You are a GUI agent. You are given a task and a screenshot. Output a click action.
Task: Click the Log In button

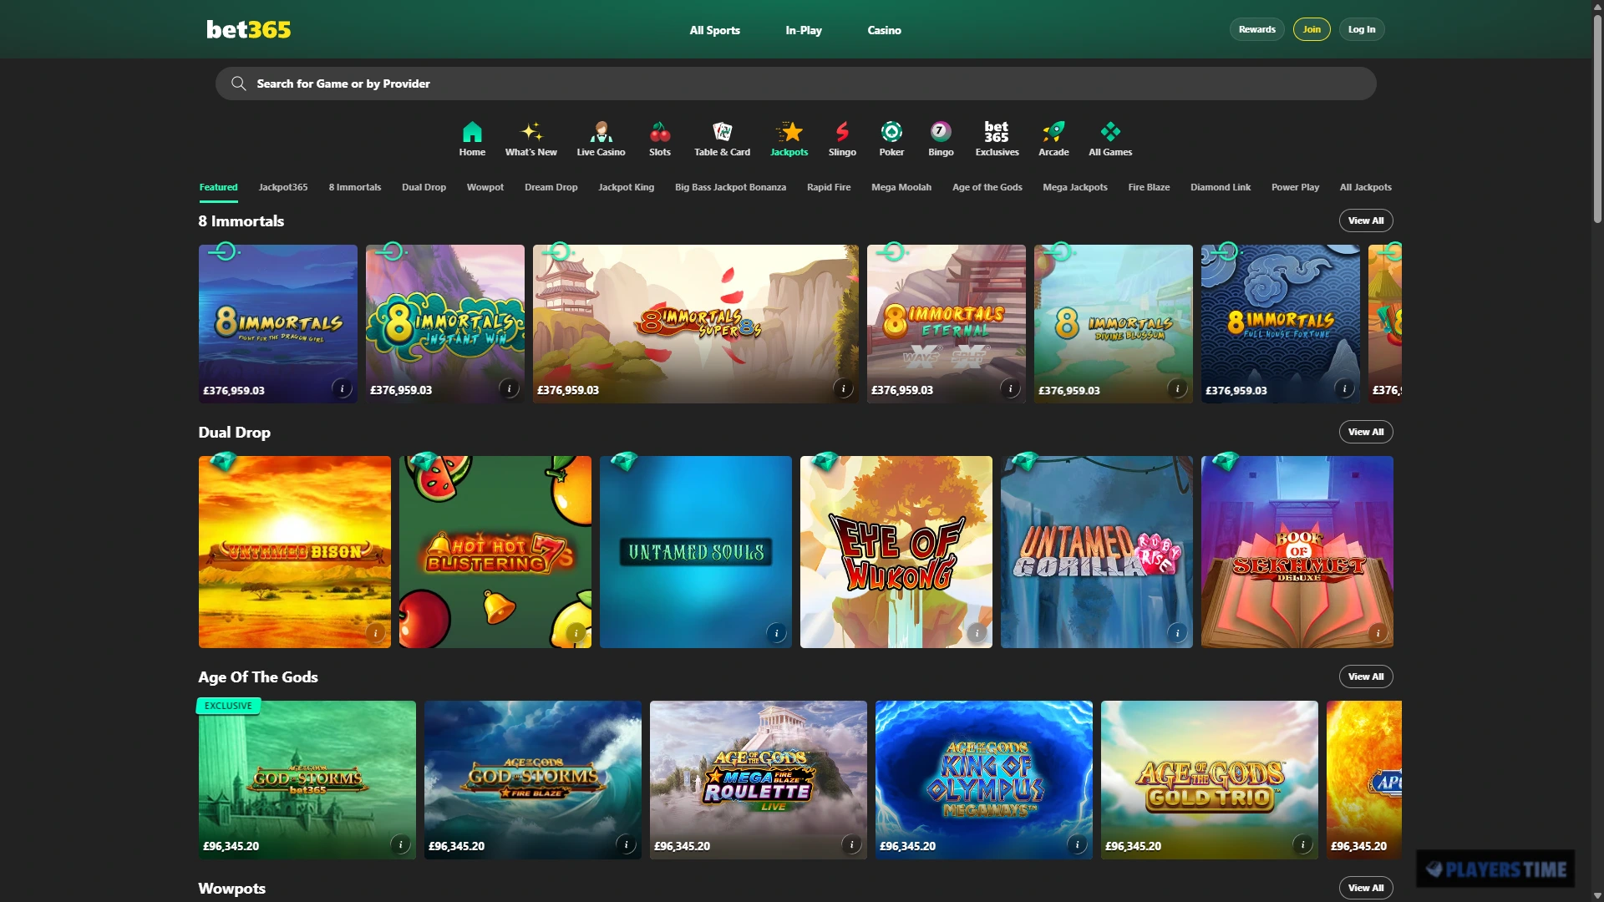coord(1362,29)
